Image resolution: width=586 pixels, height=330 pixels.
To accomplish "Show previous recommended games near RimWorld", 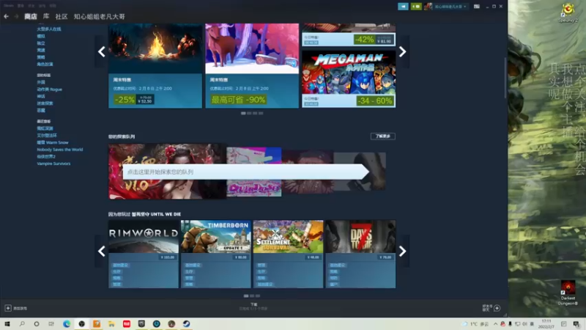I will point(101,251).
